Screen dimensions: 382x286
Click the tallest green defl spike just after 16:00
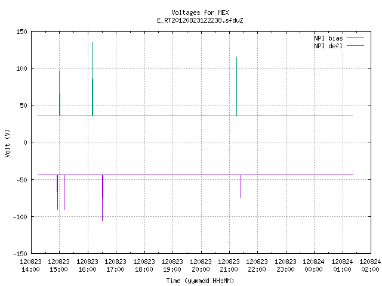[x=92, y=79]
